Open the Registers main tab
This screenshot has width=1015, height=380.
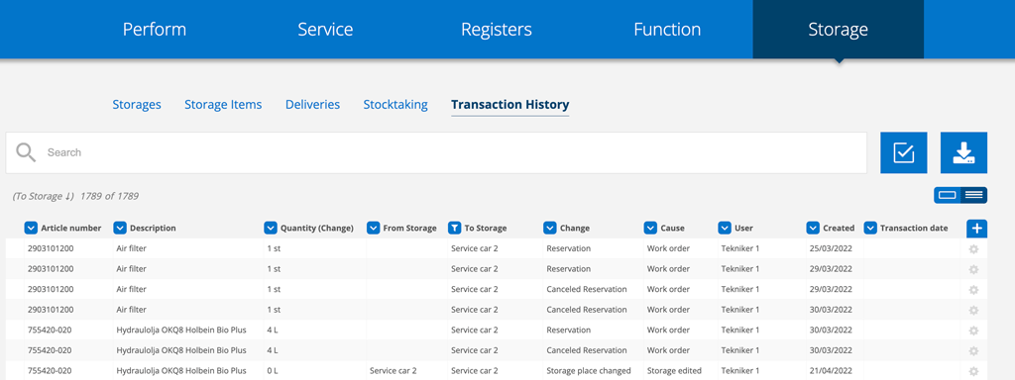(497, 29)
